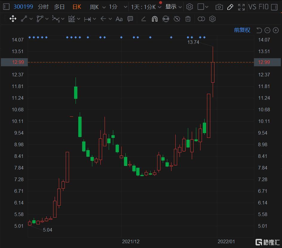Expand the wave tools dropdown arrow
Screen dimensions: 282x248
pyautogui.click(x=63, y=19)
